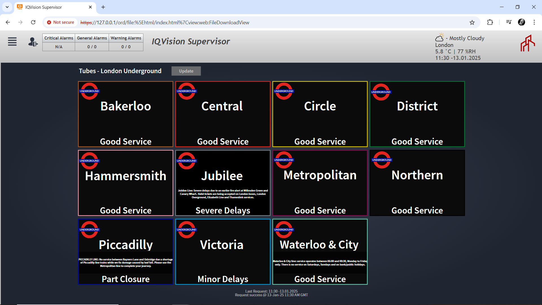Click the Last Request timestamp
The image size is (542, 305).
272,291
